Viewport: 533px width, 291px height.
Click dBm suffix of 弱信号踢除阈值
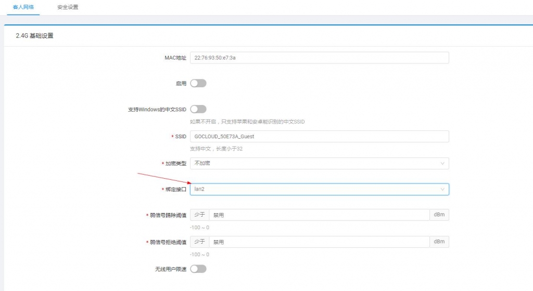439,215
